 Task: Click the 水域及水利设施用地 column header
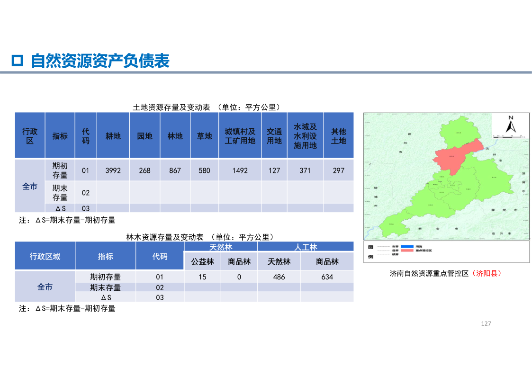306,135
